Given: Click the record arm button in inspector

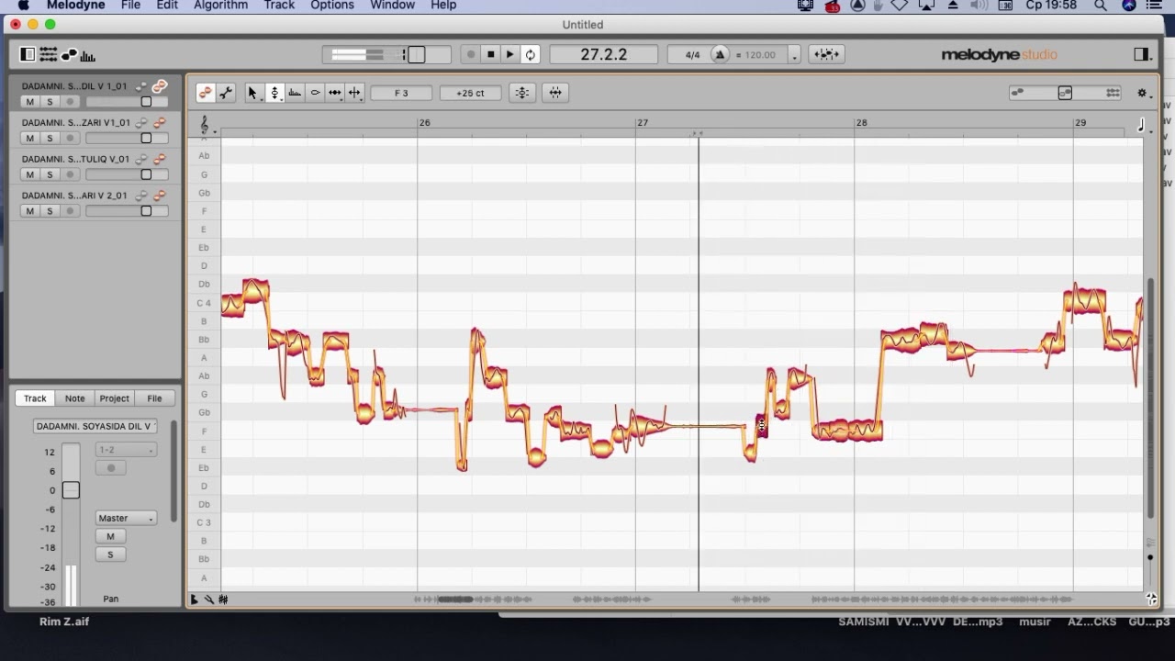Looking at the screenshot, I should pos(111,468).
